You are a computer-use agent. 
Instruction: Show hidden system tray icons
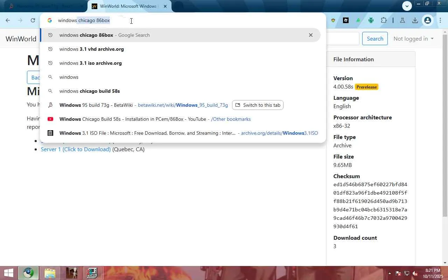point(390,273)
